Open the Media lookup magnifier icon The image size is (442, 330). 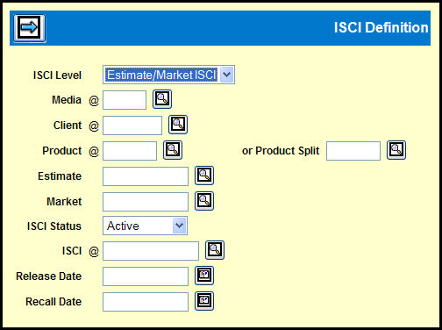pyautogui.click(x=162, y=99)
